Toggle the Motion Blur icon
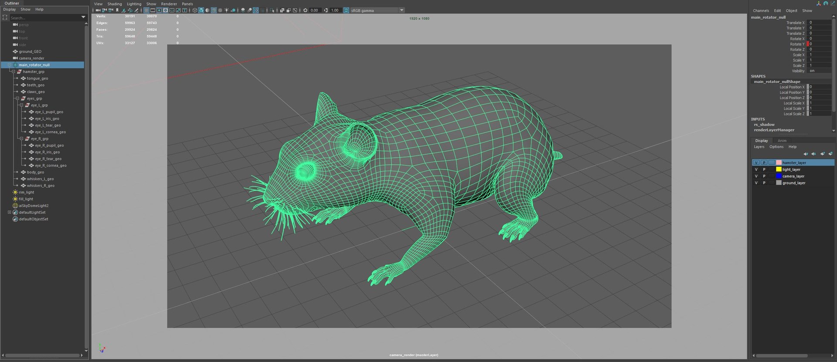The width and height of the screenshot is (837, 362). [249, 10]
